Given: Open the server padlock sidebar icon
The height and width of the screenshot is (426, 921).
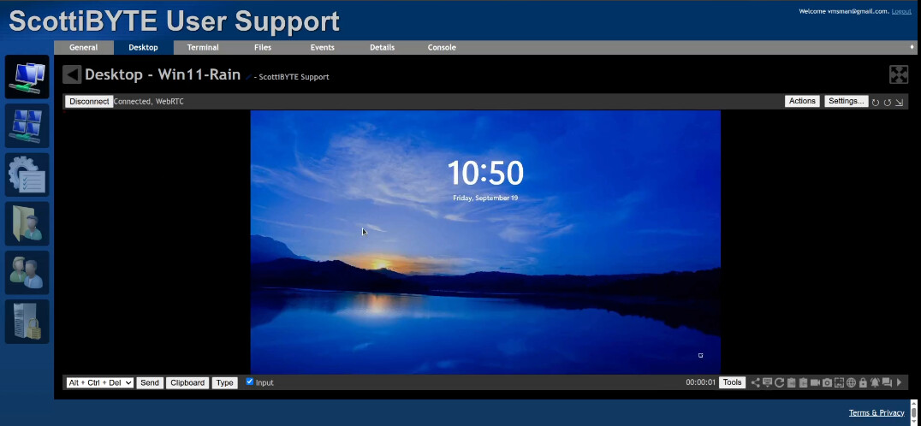Looking at the screenshot, I should click(27, 321).
